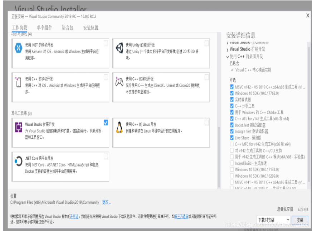Uncheck the Visual Studio extension development workload
Screen dimensions: 312x231
[106, 123]
